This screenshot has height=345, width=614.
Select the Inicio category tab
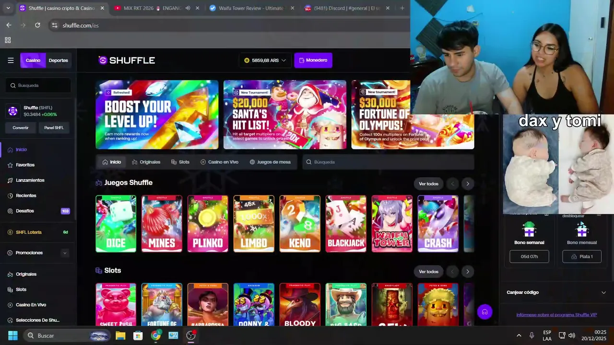click(x=111, y=162)
